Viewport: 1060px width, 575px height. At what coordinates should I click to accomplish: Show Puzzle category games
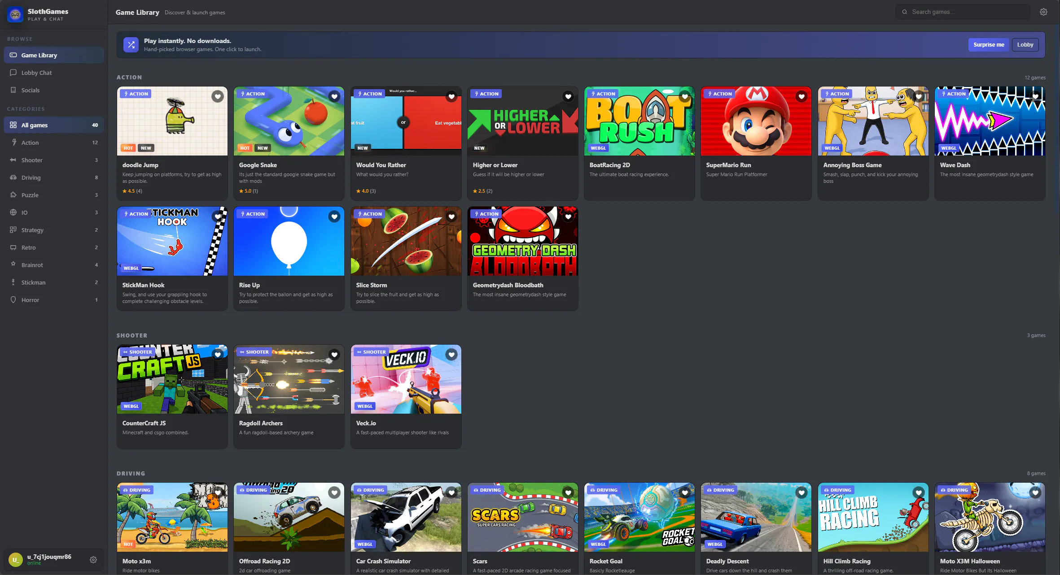pos(54,195)
